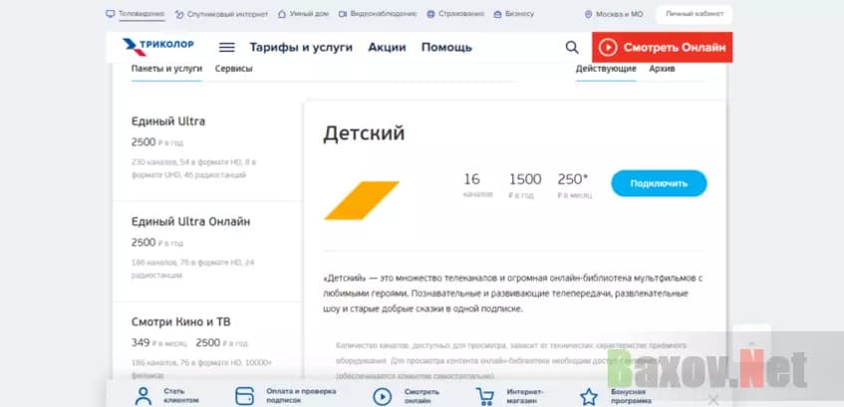844x407 pixels.
Task: Open the Бизнесу link
Action: [x=520, y=14]
